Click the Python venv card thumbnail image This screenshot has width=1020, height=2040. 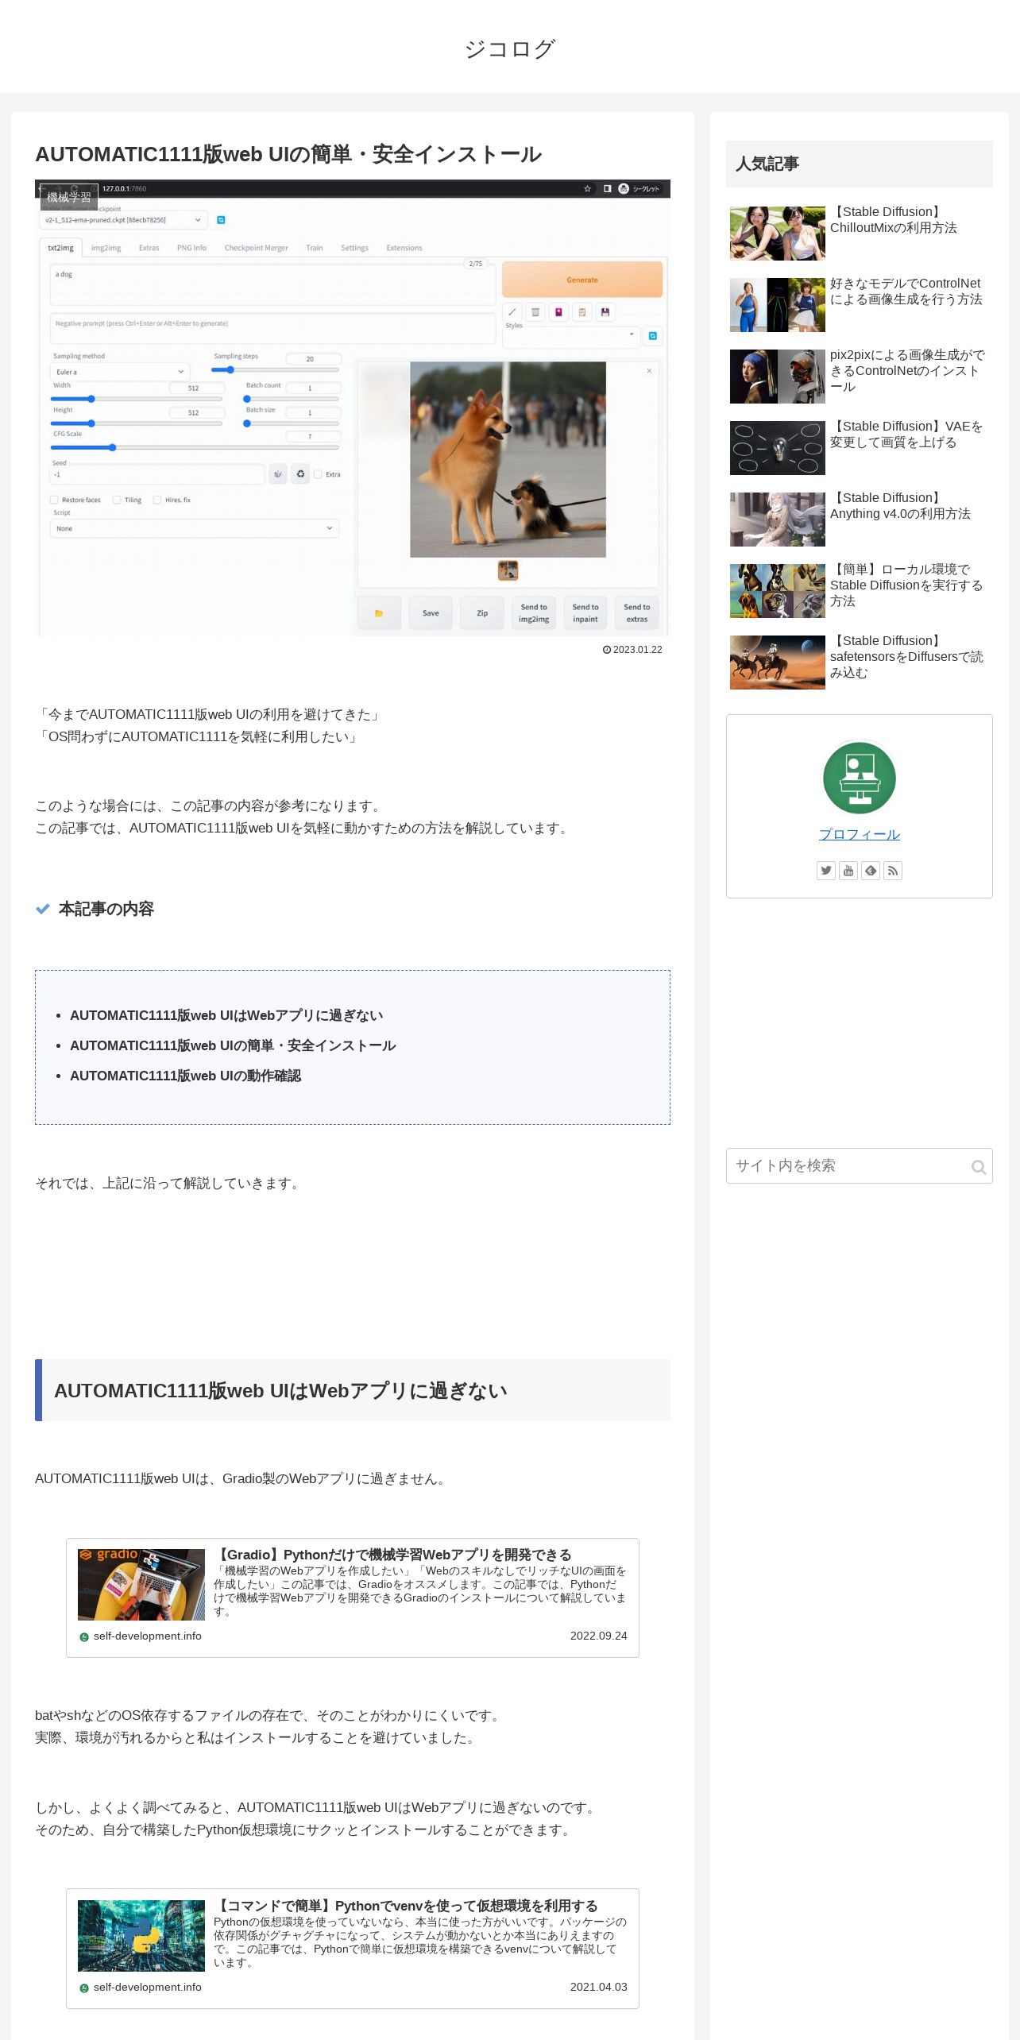141,1936
